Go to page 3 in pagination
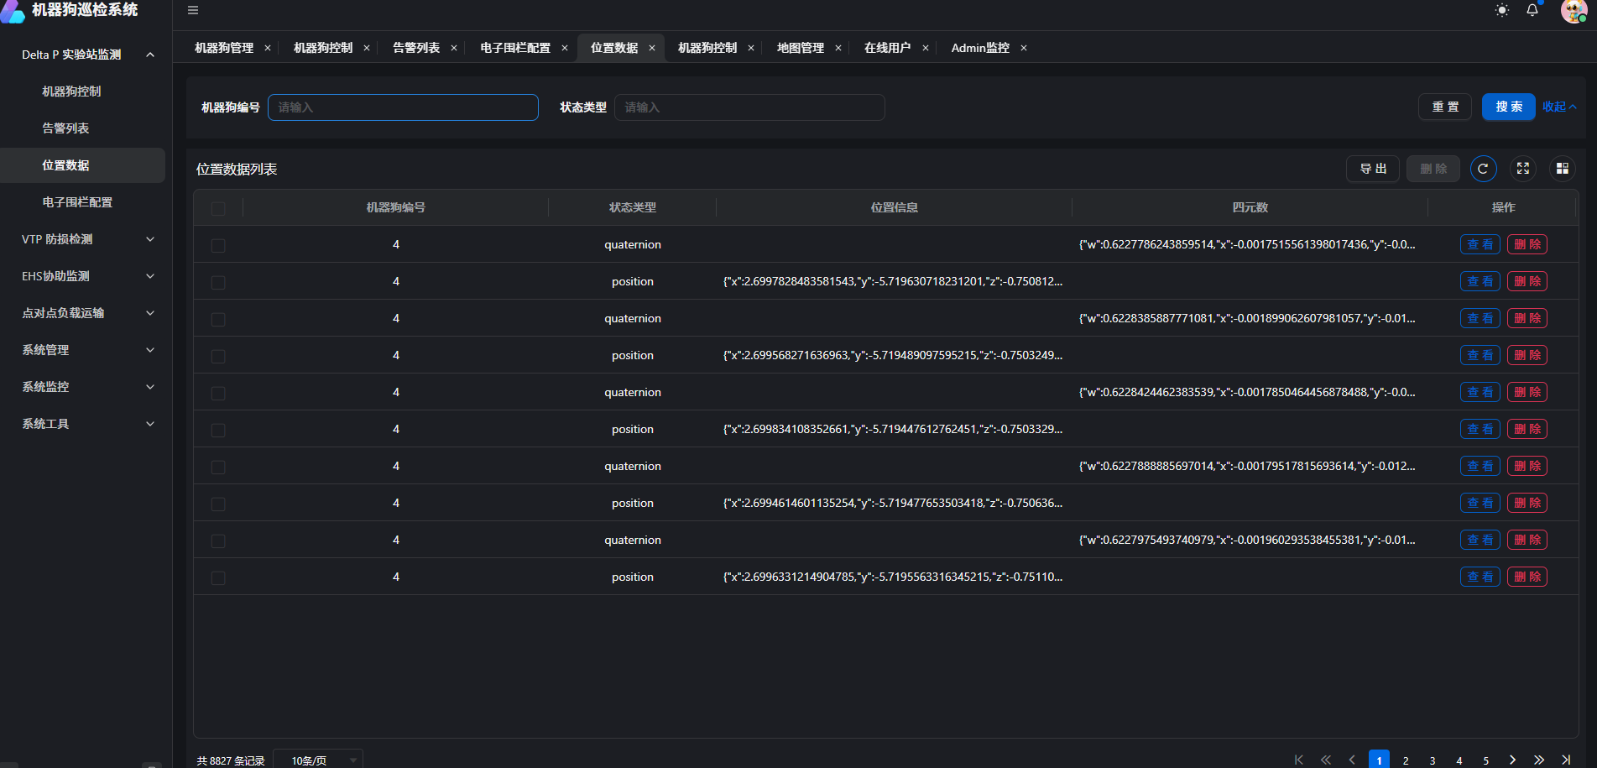Screen dimensions: 1597x768 (1433, 760)
